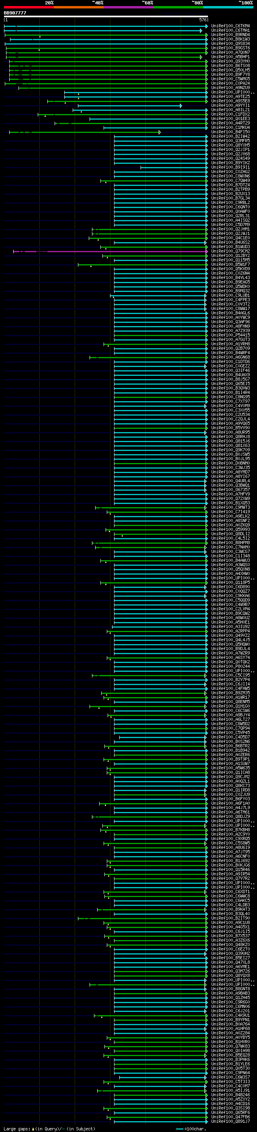Select the UniRef100_C0GEZ2 row label
257x1132 pixels.
click(x=230, y=366)
